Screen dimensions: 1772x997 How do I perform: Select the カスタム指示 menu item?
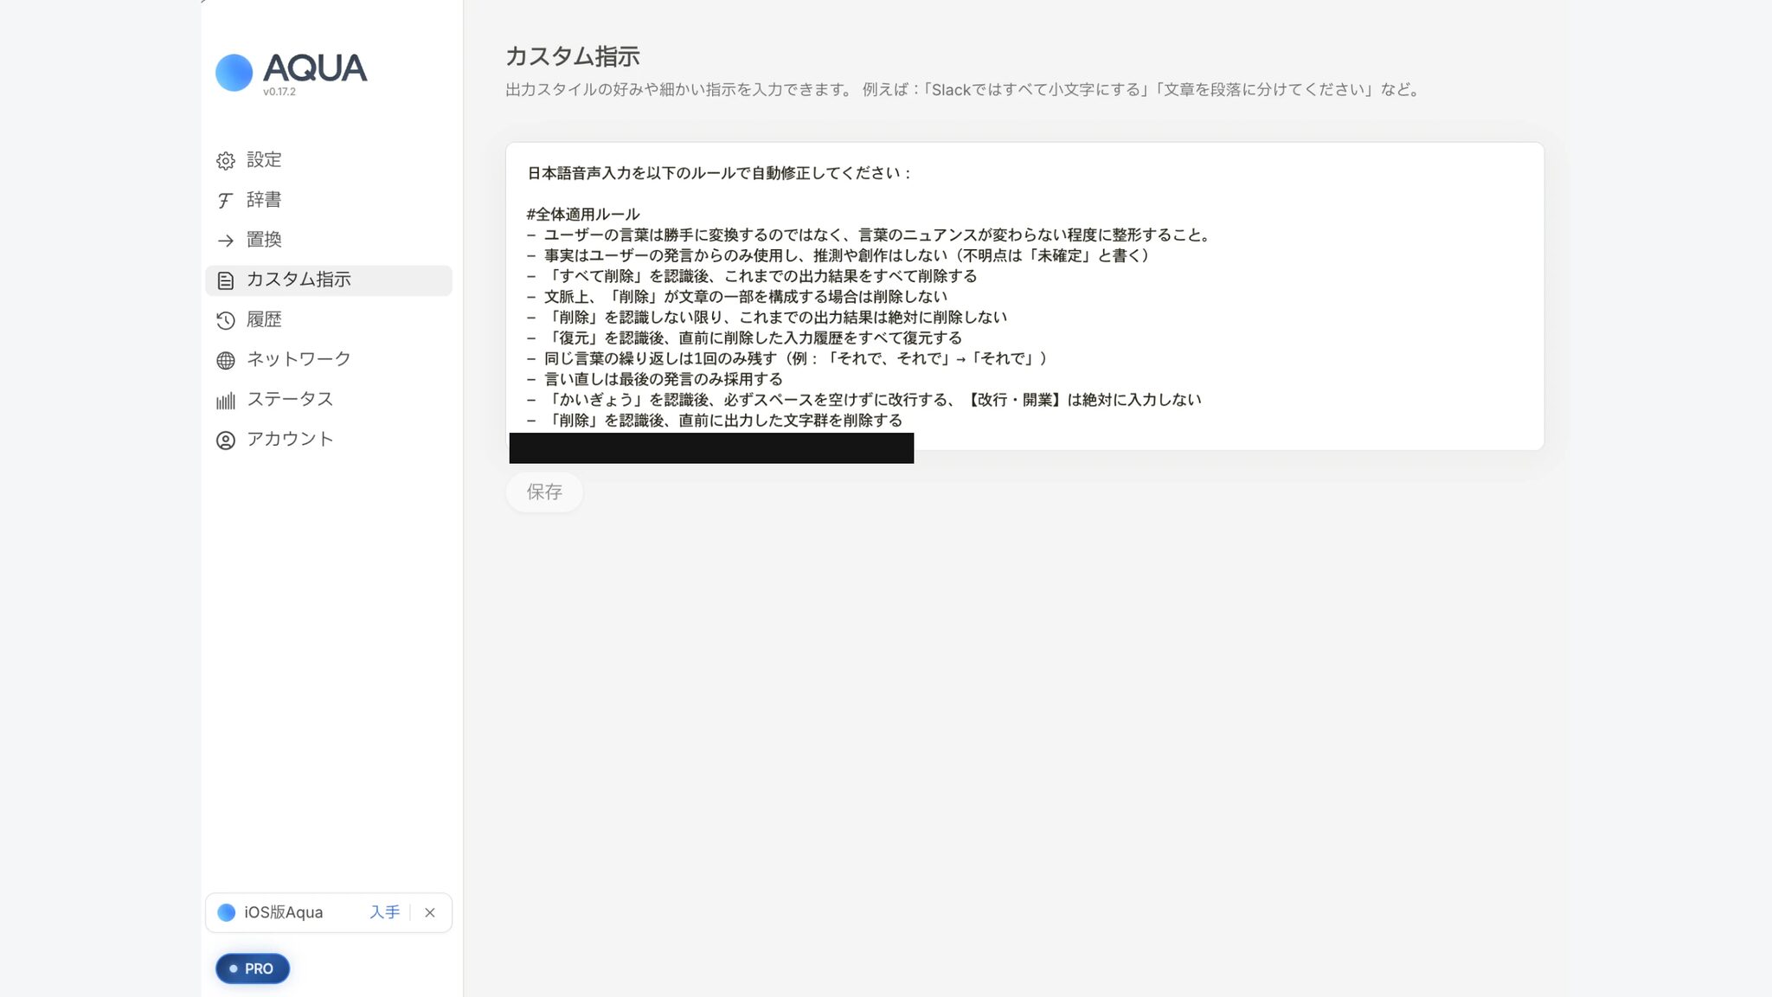(329, 280)
